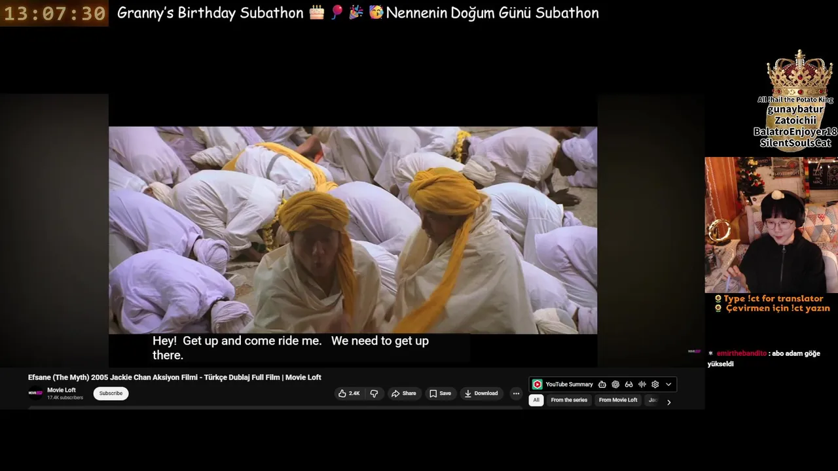Click the video title Efsane (The Myth) 2005

click(174, 377)
